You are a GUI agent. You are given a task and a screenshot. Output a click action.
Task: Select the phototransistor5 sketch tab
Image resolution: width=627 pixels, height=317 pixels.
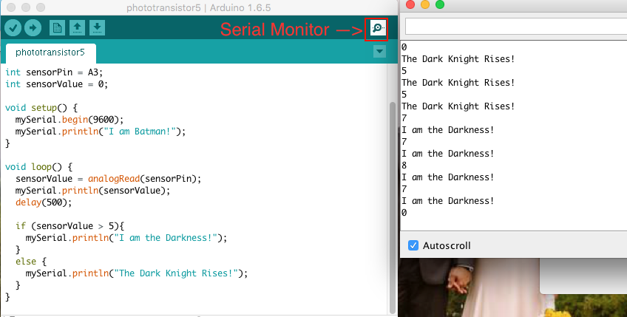tap(50, 52)
